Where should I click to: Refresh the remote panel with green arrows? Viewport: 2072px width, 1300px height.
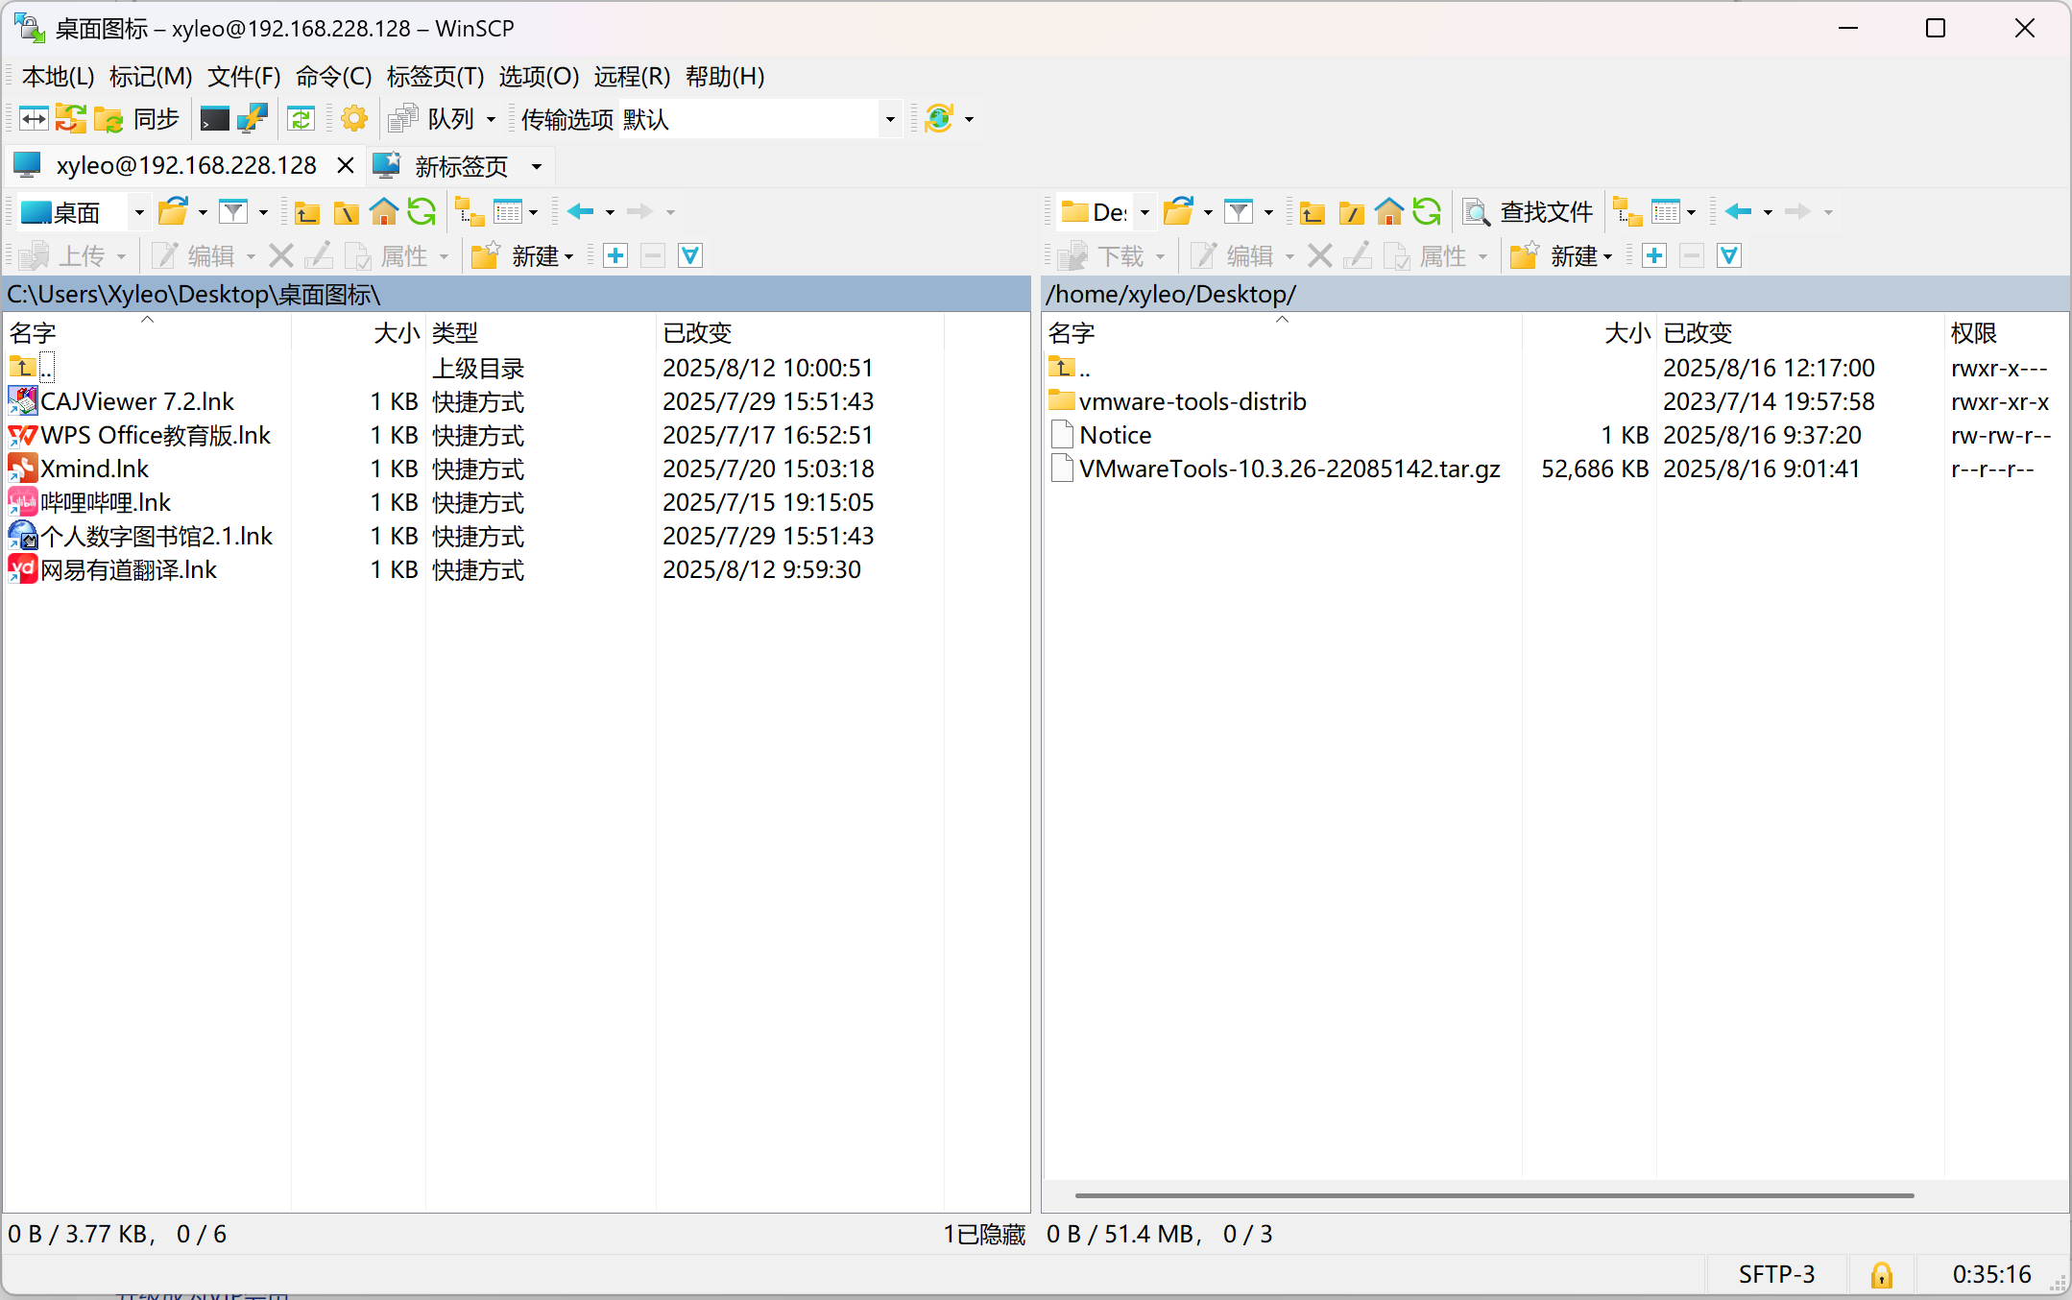1427,212
